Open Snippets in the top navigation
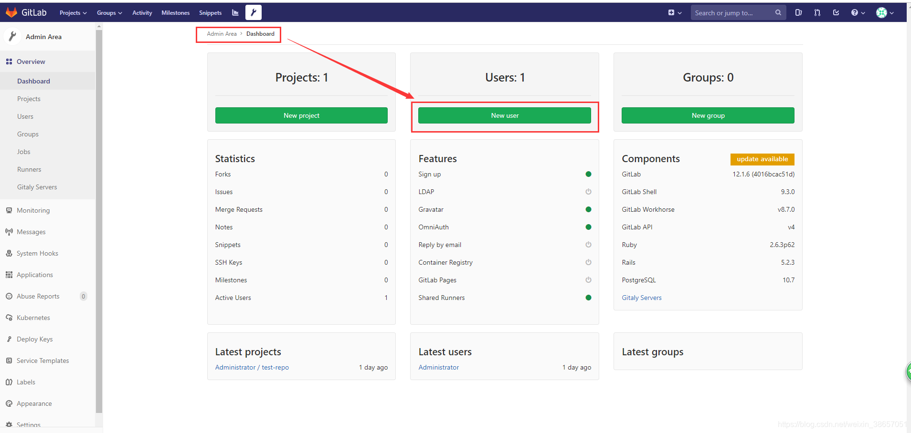The width and height of the screenshot is (911, 433). point(211,13)
